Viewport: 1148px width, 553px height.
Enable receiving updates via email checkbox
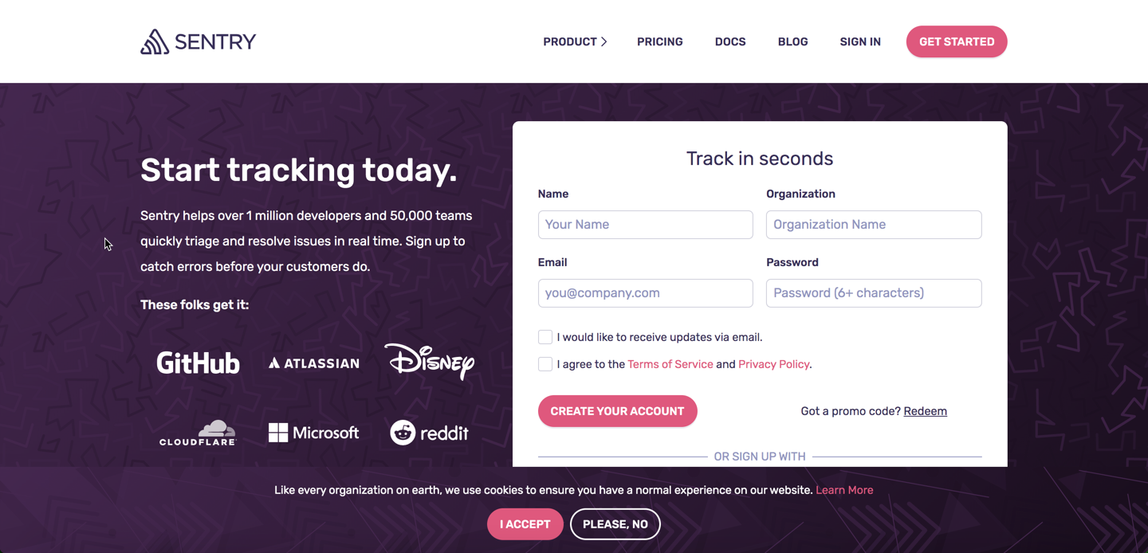[545, 337]
